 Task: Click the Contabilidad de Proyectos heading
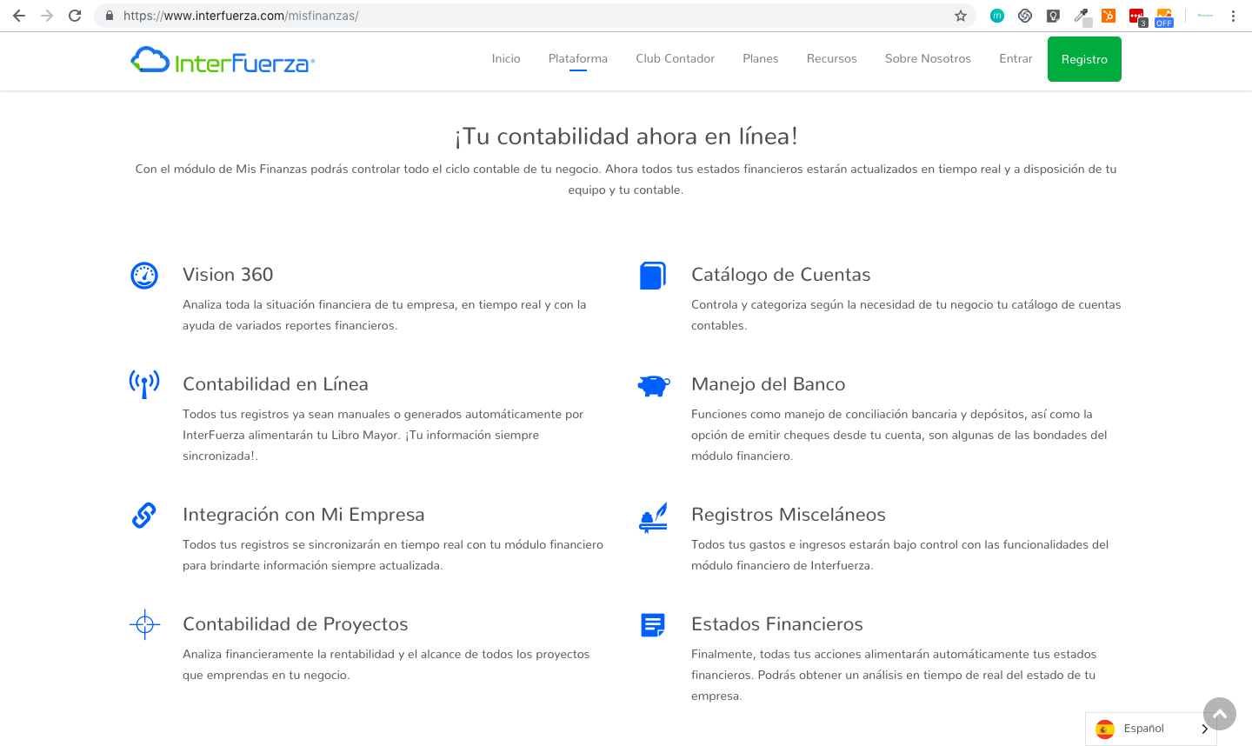point(296,624)
